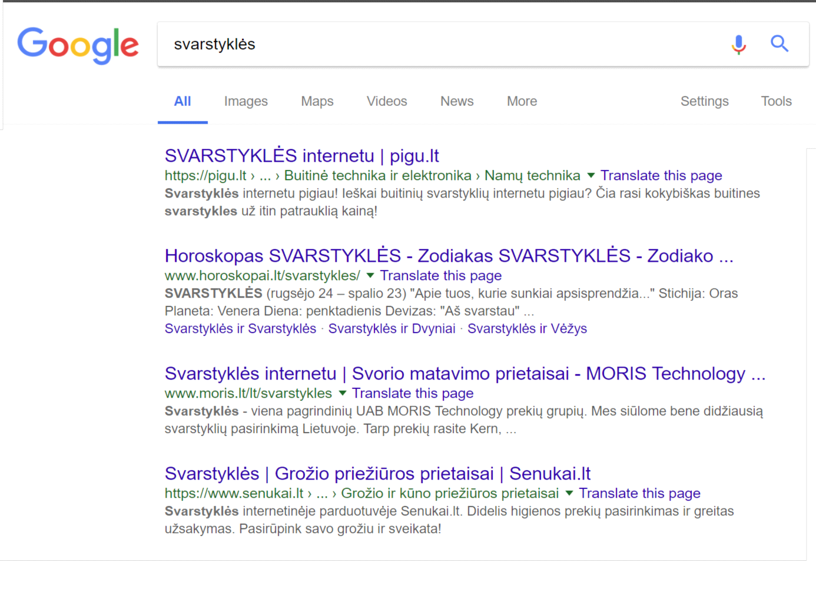Screen dimensions: 816x602
Task: Expand dropdown arrow beside senukai.lt URL
Action: point(569,493)
